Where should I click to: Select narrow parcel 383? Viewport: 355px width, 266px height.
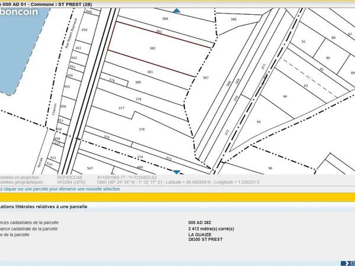tap(159, 32)
